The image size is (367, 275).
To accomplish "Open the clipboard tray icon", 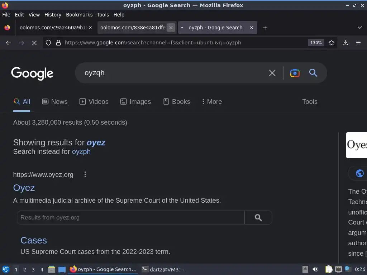I will point(329,269).
